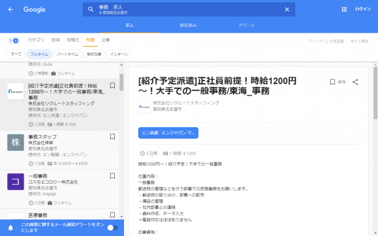Click the ログイン link
The width and height of the screenshot is (378, 236).
coord(363,9)
